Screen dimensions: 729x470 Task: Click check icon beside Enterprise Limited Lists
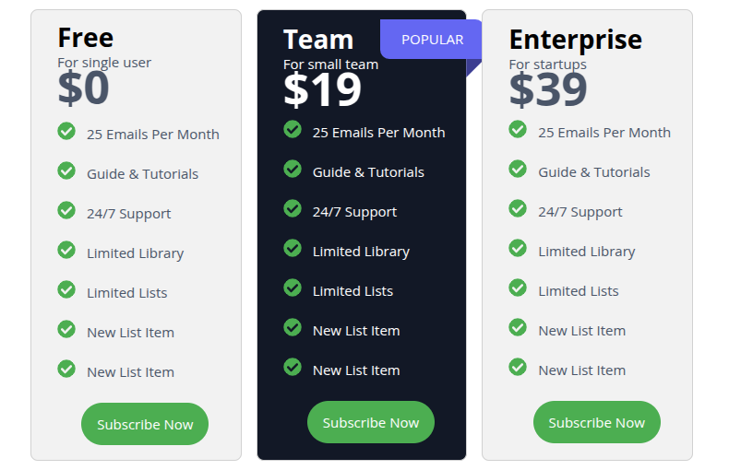coord(518,288)
